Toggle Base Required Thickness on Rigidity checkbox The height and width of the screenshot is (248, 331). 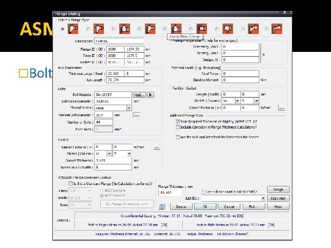(x=177, y=121)
